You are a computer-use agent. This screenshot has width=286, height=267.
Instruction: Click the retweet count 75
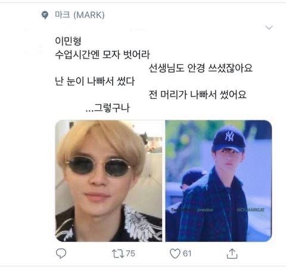(130, 254)
